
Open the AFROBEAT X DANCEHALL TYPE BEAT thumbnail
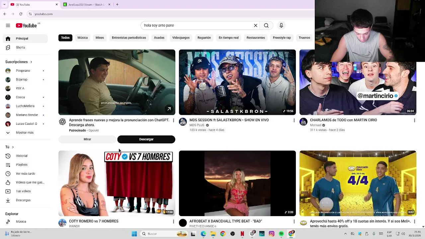pos(237,183)
